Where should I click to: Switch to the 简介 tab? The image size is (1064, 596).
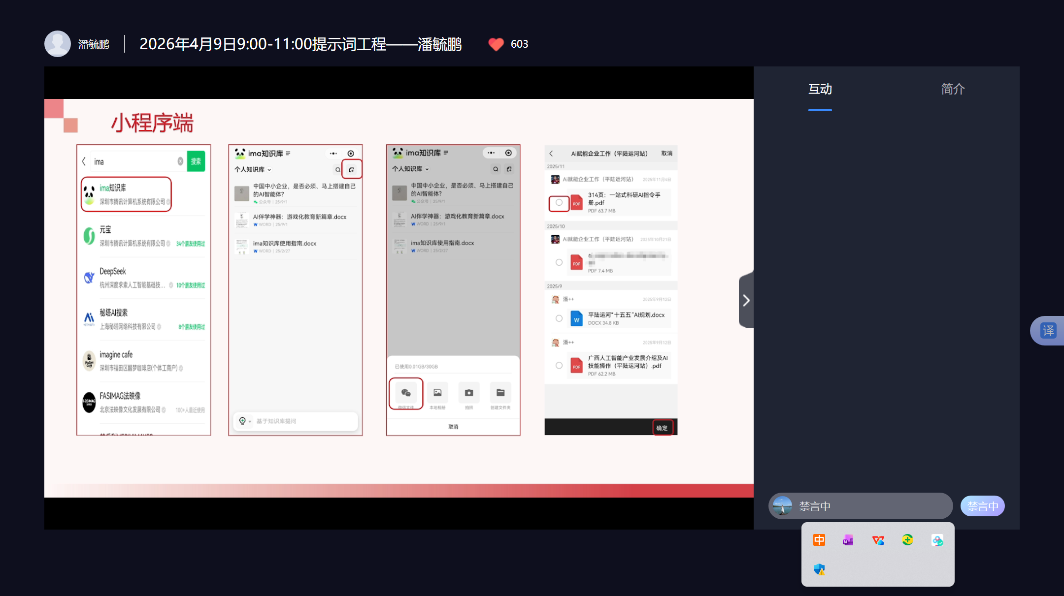click(x=953, y=89)
